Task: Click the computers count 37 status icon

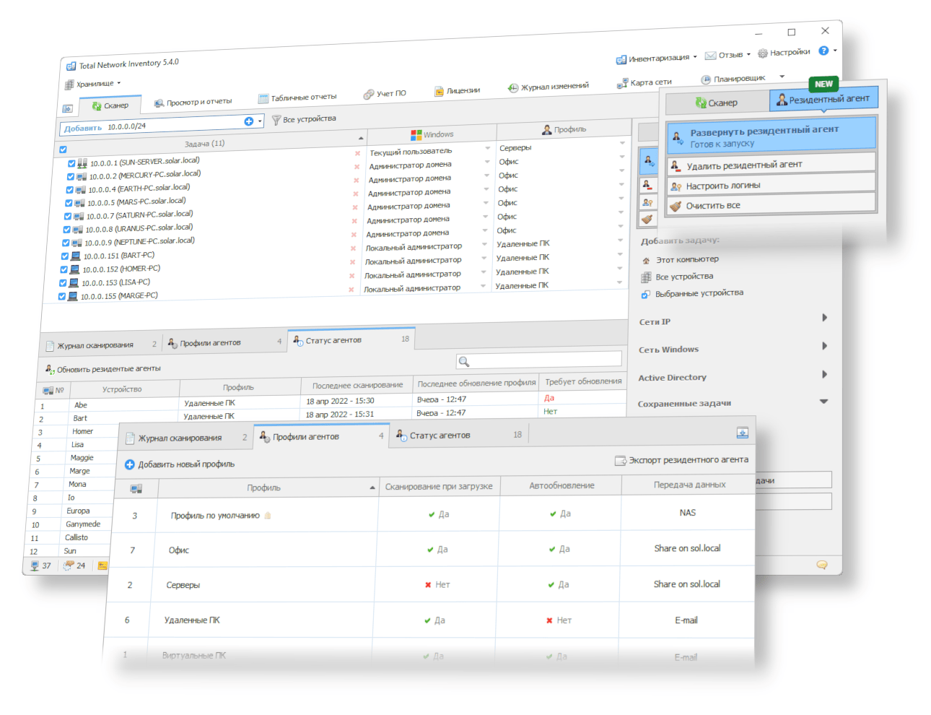Action: coord(40,565)
